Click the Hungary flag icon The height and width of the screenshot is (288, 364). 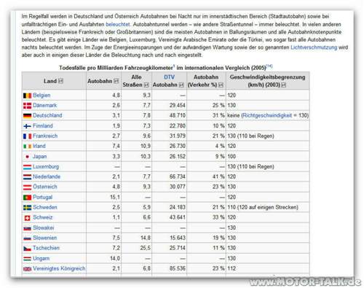27,259
